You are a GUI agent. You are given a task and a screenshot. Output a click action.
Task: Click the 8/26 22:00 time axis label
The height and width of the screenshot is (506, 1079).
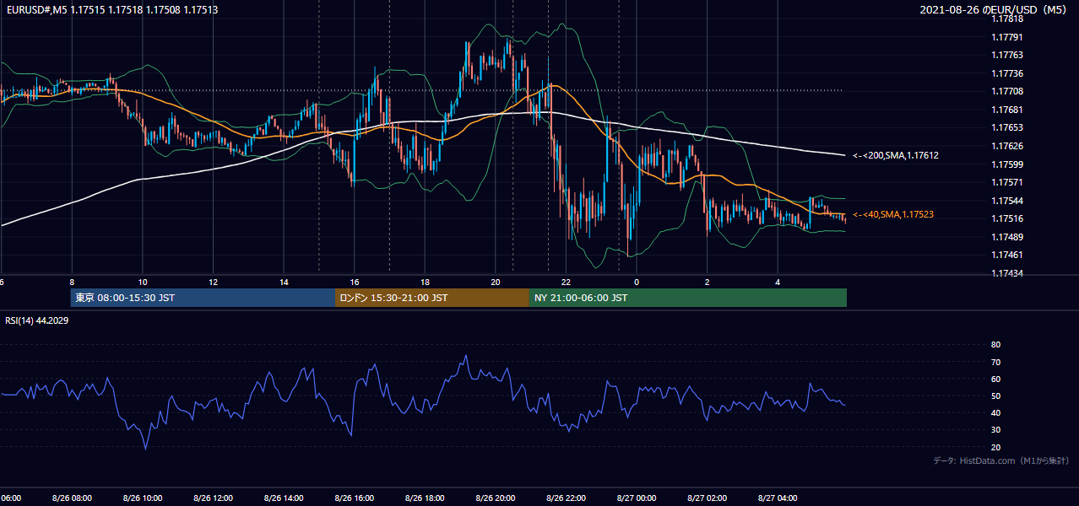point(566,498)
